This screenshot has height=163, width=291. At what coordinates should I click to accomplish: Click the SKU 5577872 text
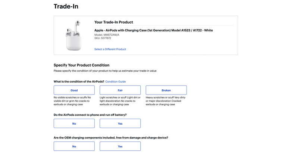click(x=103, y=38)
